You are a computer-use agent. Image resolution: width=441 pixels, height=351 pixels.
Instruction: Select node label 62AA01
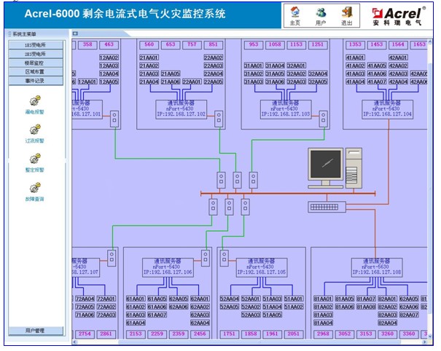[x=200, y=299]
